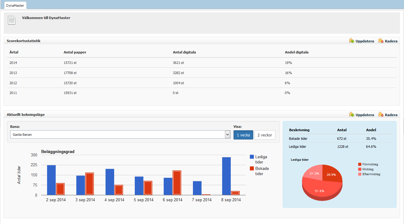Click the blue bar for 4 sep 2014

[x=110, y=182]
